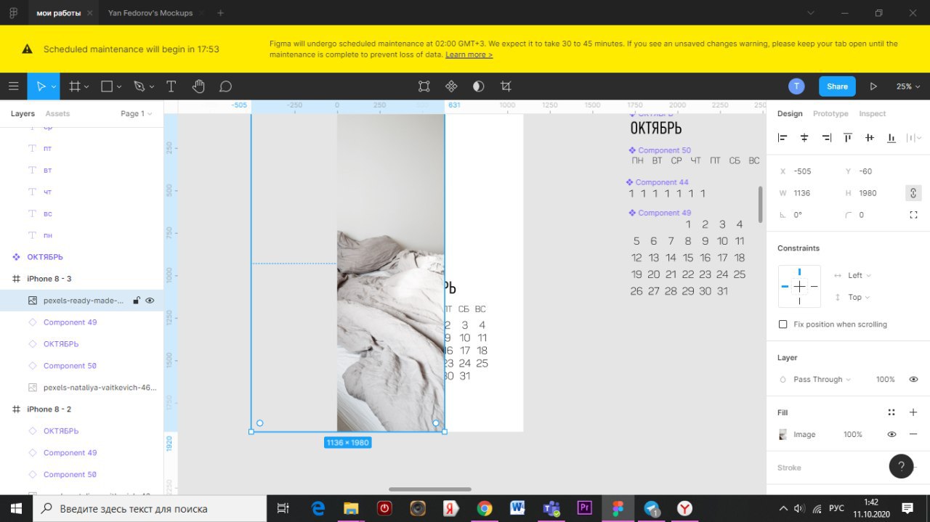The height and width of the screenshot is (522, 930).
Task: Switch to the Assets tab
Action: [57, 113]
